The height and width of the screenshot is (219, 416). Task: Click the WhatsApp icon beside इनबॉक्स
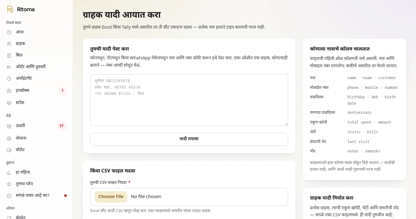pos(9,91)
